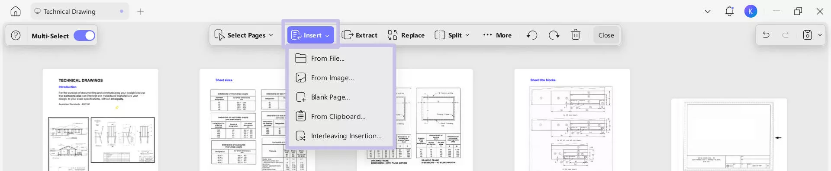The image size is (831, 171).
Task: Open the user account avatar K
Action: pos(751,12)
